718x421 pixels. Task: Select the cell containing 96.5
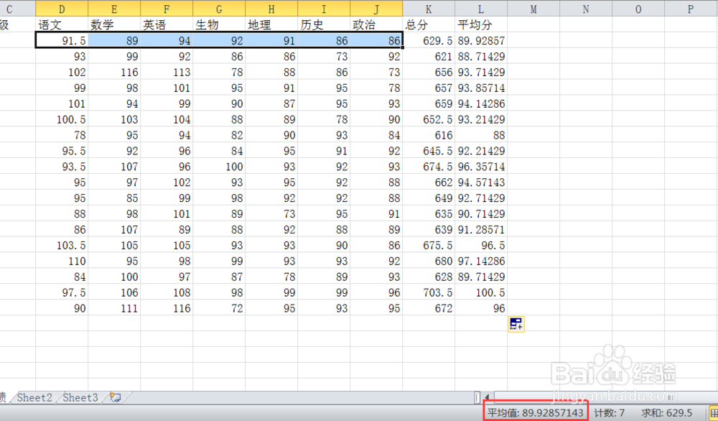point(495,246)
